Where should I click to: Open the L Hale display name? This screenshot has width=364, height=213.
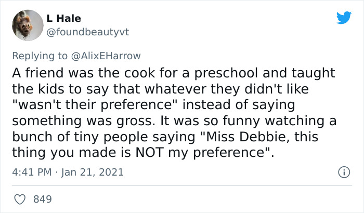coord(64,19)
